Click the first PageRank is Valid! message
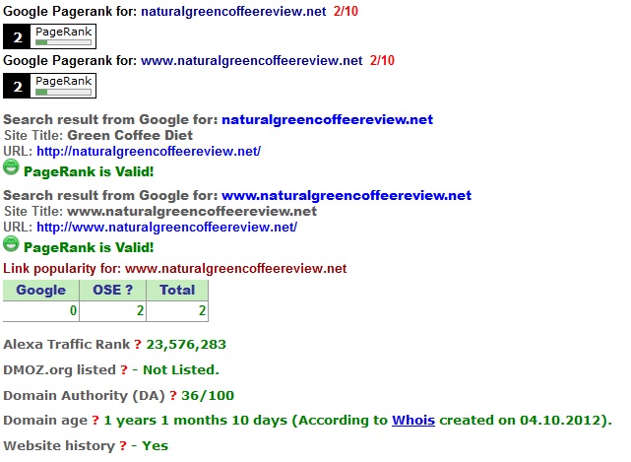 click(x=89, y=172)
